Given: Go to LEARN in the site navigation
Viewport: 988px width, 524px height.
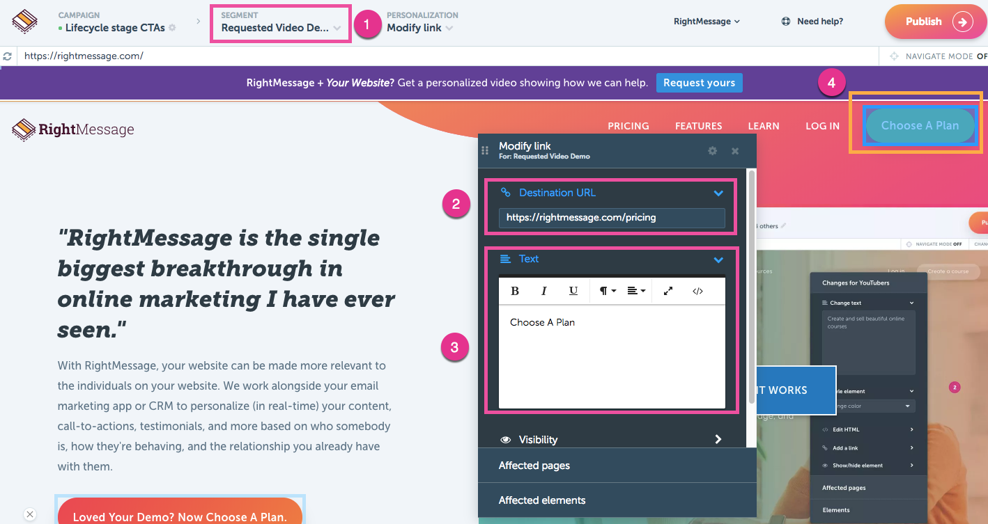Looking at the screenshot, I should [x=764, y=126].
